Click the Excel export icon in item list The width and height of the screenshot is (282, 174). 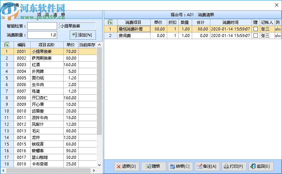pos(7,45)
